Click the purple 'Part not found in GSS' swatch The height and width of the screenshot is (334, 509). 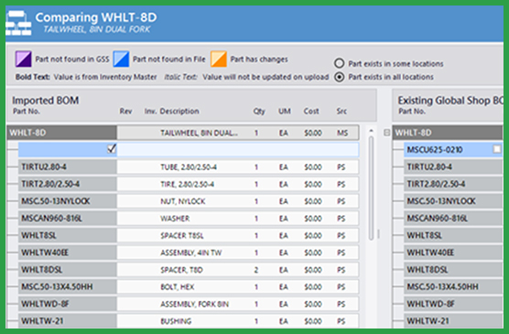point(24,59)
